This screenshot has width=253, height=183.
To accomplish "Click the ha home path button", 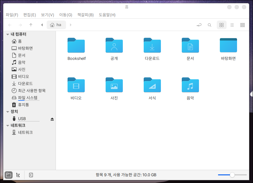I will click(56, 25).
